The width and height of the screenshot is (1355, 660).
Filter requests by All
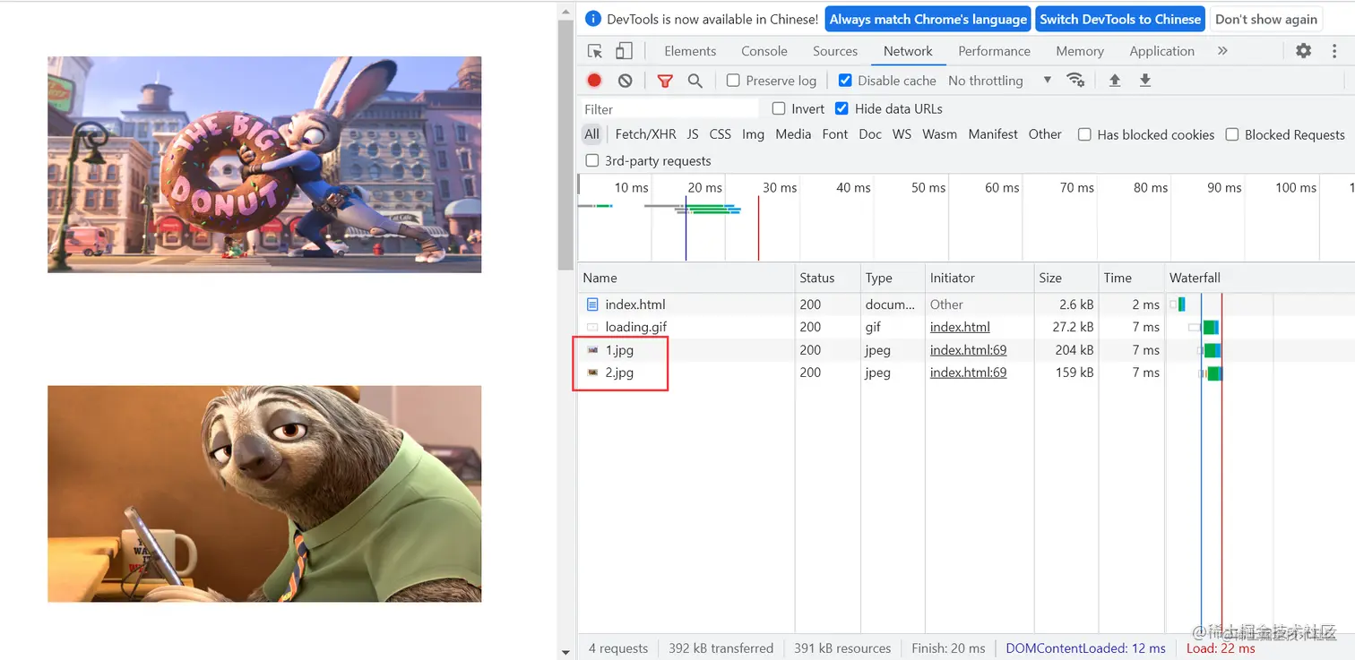(591, 134)
